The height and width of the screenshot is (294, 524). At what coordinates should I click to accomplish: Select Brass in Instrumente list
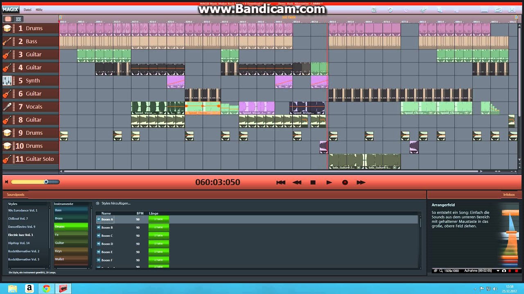pyautogui.click(x=71, y=218)
